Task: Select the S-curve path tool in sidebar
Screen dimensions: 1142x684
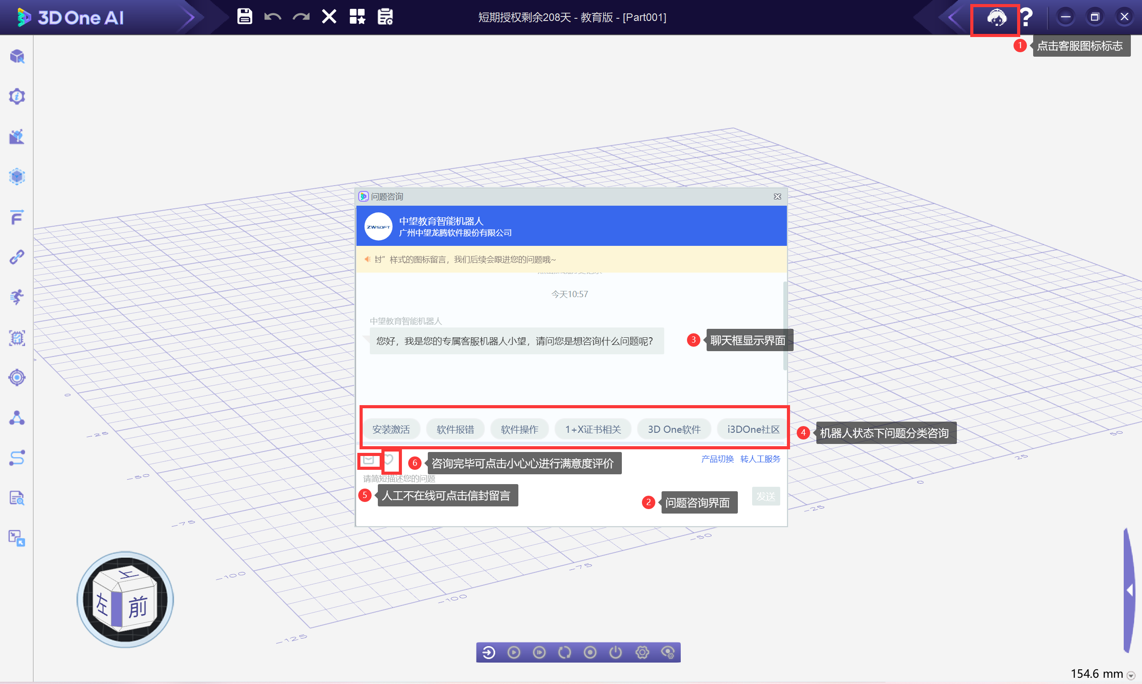Action: (x=17, y=458)
